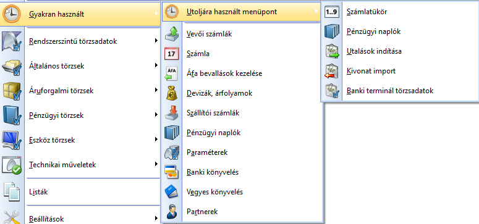Select Utalások indítása entry
Image resolution: width=479 pixels, height=224 pixels.
tap(400, 51)
